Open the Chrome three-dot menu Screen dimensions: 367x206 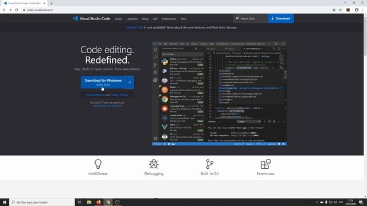tap(363, 10)
